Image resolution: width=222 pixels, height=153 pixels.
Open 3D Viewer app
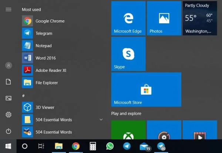pyautogui.click(x=62, y=107)
